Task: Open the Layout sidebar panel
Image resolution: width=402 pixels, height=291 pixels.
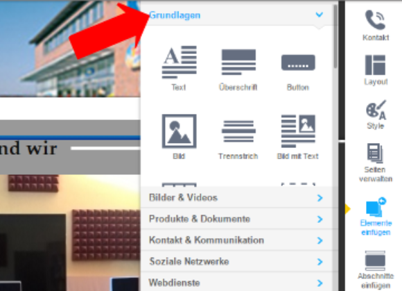Action: pos(376,69)
